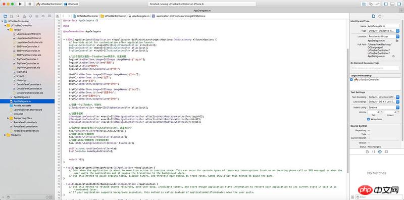The width and height of the screenshot is (404, 200).
Task: Choose file location with the folder icon
Action: pos(397,41)
